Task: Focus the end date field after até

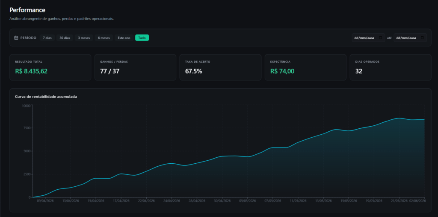Action: point(410,38)
